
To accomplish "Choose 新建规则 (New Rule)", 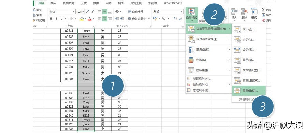I will 209,79.
